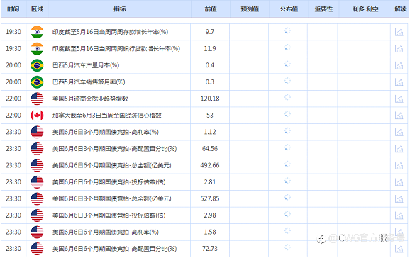410x258 pixels.
Task: Click the 时间 column header
Action: pos(13,9)
